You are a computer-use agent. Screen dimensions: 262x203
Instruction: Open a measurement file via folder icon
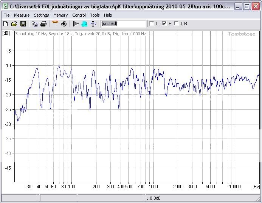click(x=14, y=24)
